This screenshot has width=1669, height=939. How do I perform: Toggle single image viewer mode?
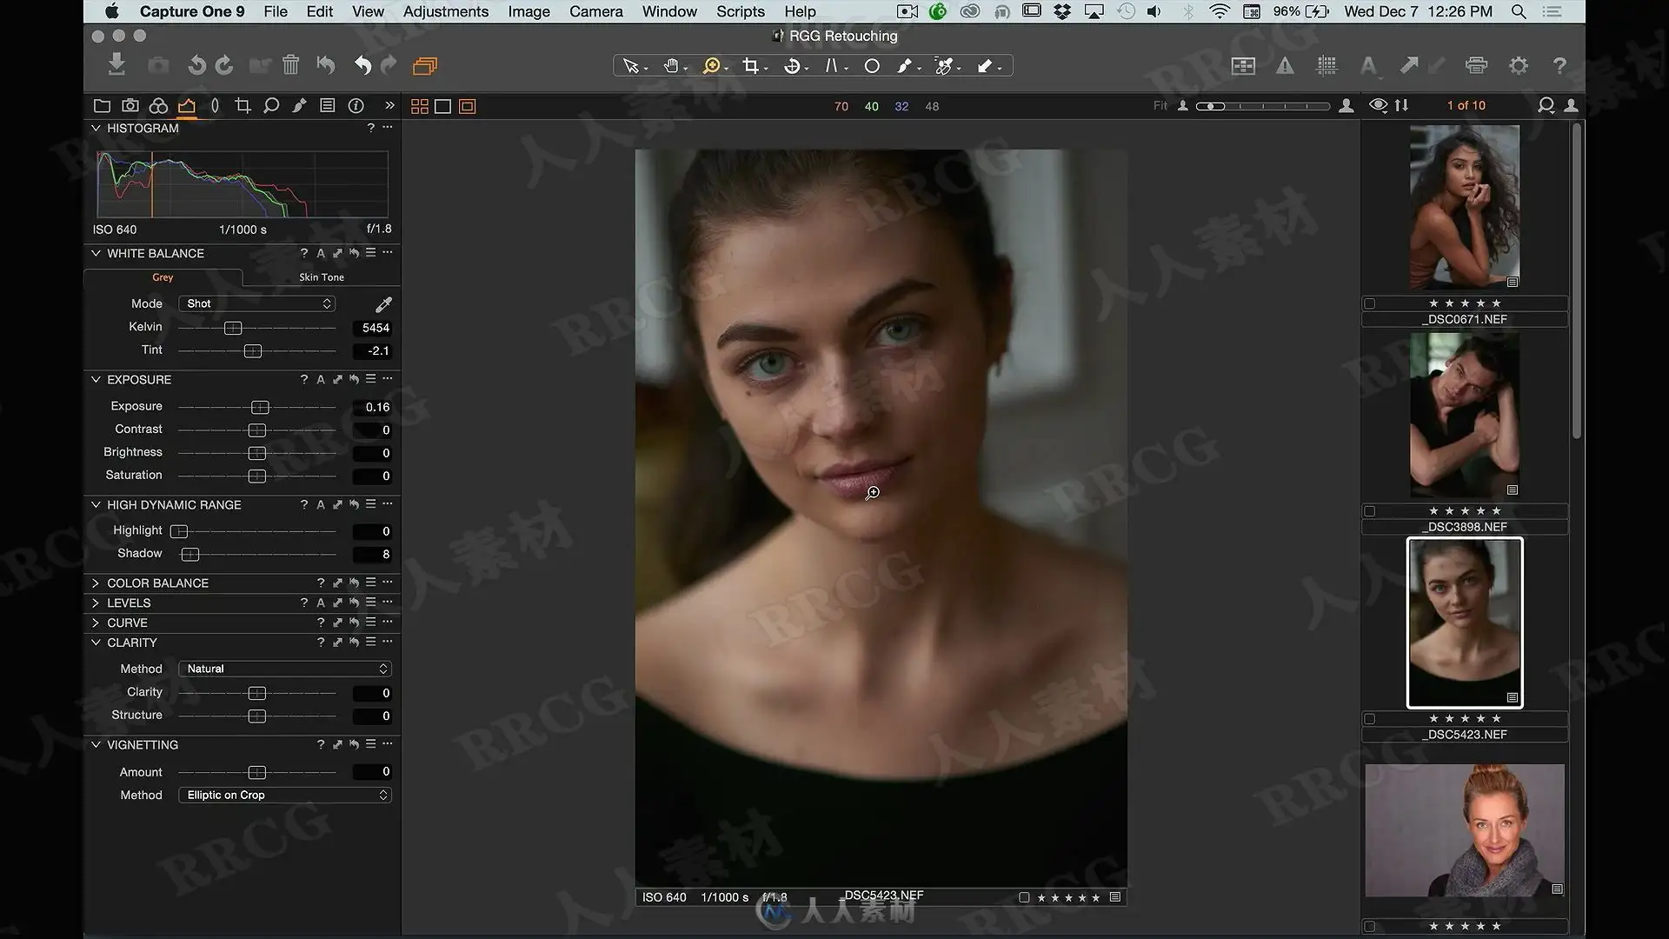(x=443, y=106)
